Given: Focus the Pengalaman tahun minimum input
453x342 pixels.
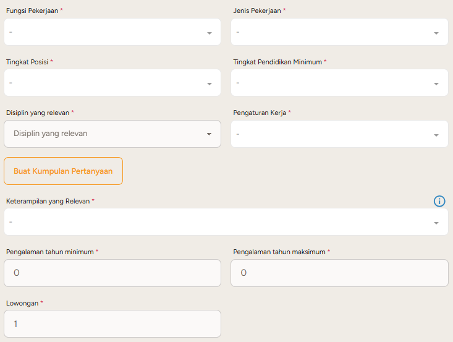Looking at the screenshot, I should pos(112,273).
